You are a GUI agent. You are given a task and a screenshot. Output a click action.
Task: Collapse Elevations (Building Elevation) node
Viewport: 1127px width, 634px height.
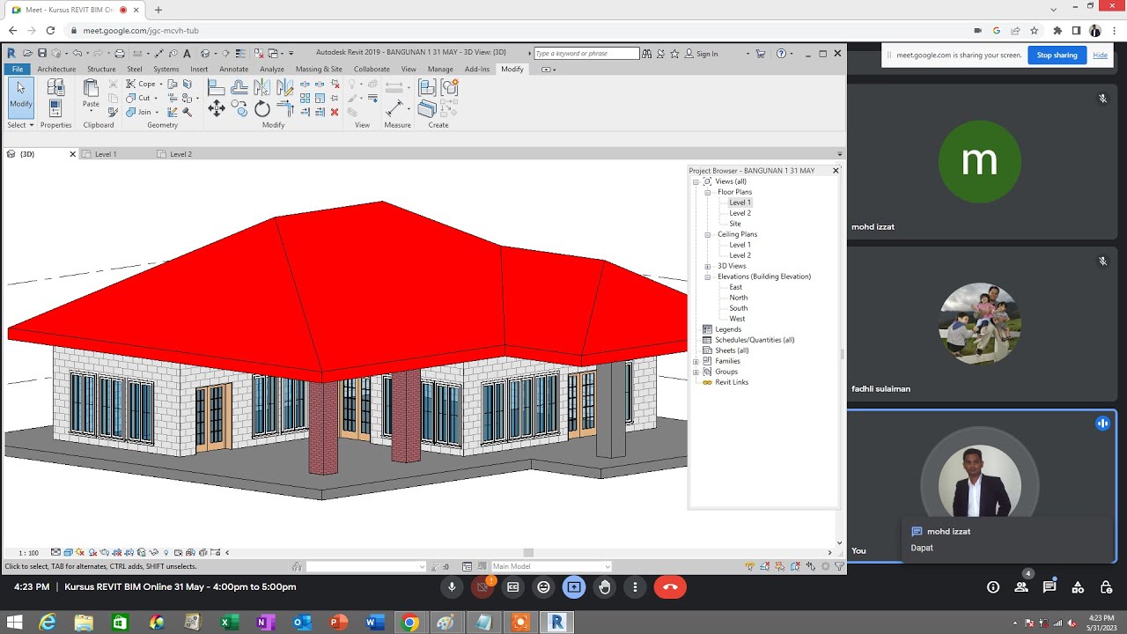(707, 276)
